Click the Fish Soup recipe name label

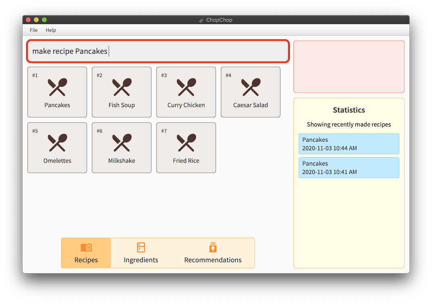point(122,105)
